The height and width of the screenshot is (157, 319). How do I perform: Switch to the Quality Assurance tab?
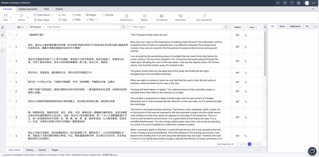tap(28, 9)
